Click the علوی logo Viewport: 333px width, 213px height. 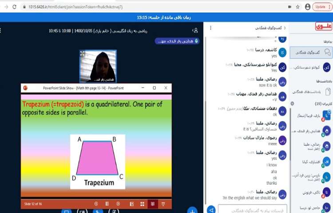tap(323, 26)
